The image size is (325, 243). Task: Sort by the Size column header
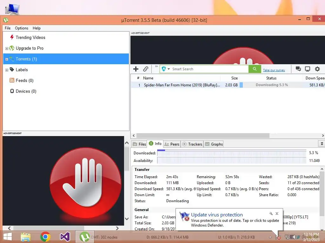coord(235,78)
